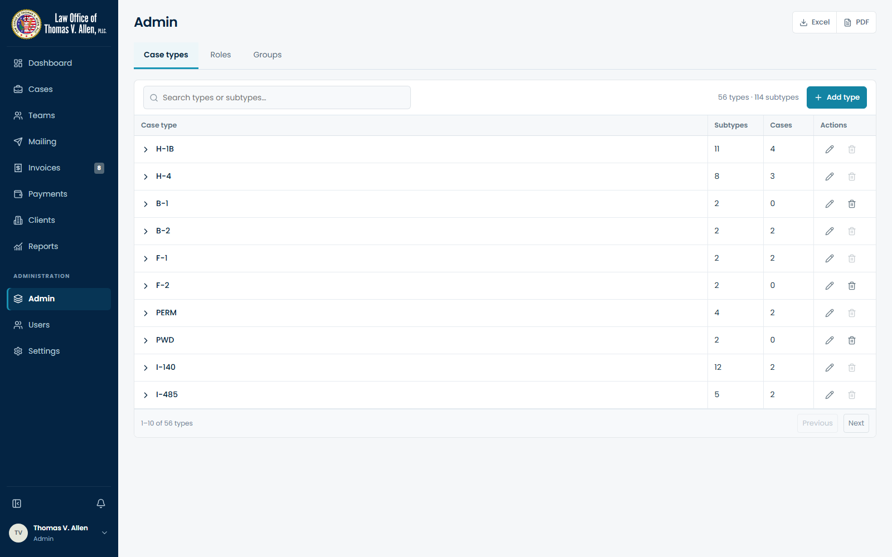Screen dimensions: 892x557
Task: Click the edit icon for B-2
Action: (x=830, y=231)
